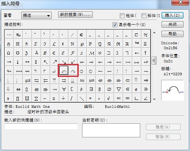Open the 查看 描述 dropdown list

(x=36, y=16)
